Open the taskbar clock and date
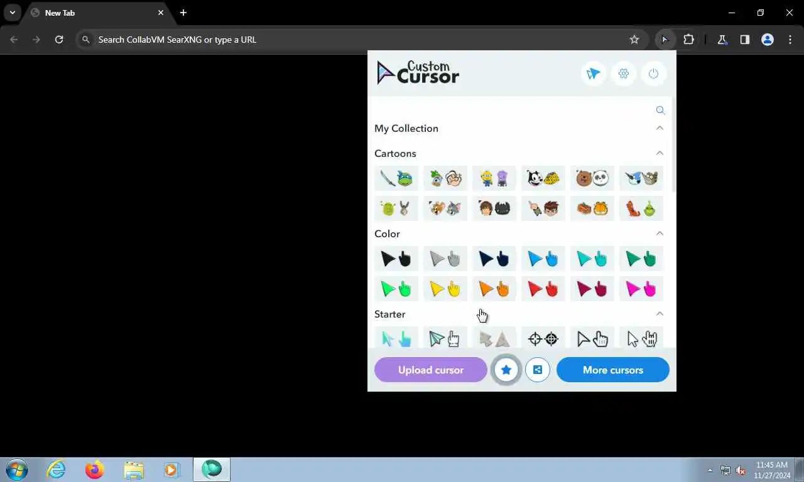804x482 pixels. coord(772,470)
